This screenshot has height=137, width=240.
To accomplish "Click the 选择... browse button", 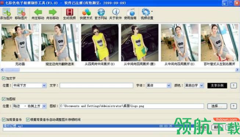I will click(x=217, y=106).
